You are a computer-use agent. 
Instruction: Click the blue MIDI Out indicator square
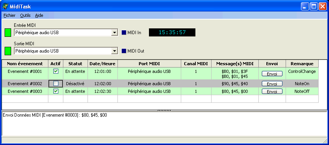[x=124, y=51]
